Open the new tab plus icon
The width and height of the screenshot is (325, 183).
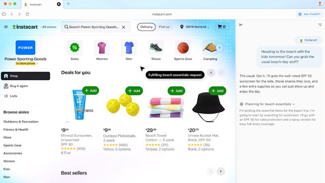coord(68,4)
